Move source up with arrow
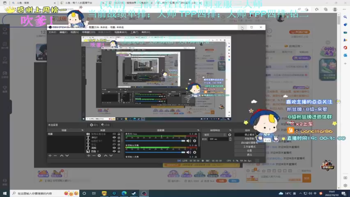Image resolution: width=350 pixels, height=197 pixels. click(105, 156)
